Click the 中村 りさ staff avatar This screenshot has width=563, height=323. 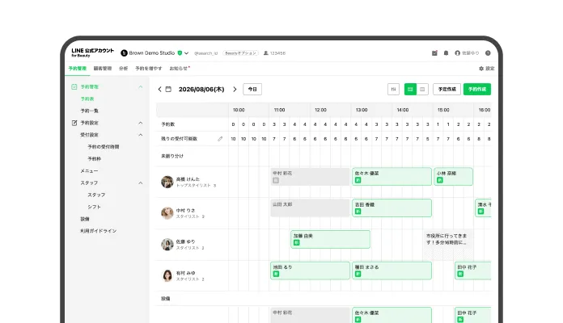pyautogui.click(x=167, y=213)
